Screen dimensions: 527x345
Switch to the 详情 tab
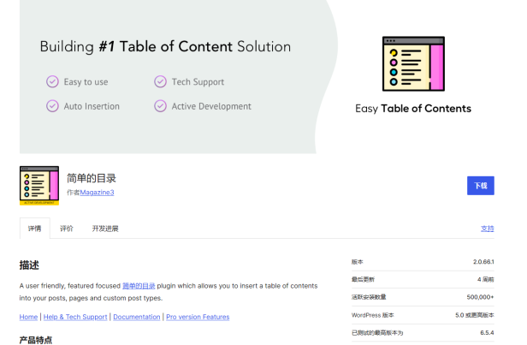coord(34,229)
